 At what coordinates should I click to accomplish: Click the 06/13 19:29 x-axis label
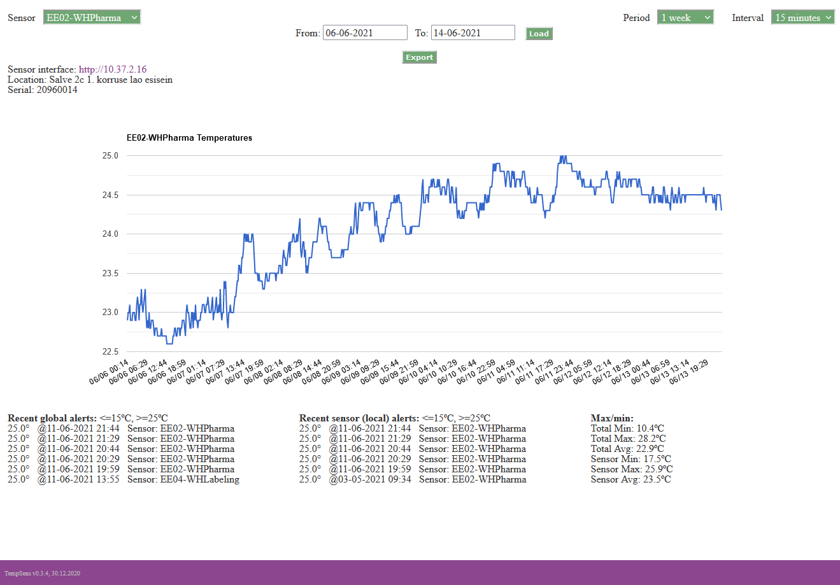[689, 372]
